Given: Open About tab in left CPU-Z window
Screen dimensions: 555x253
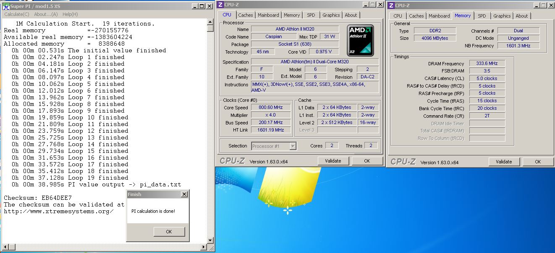Looking at the screenshot, I should [x=351, y=15].
